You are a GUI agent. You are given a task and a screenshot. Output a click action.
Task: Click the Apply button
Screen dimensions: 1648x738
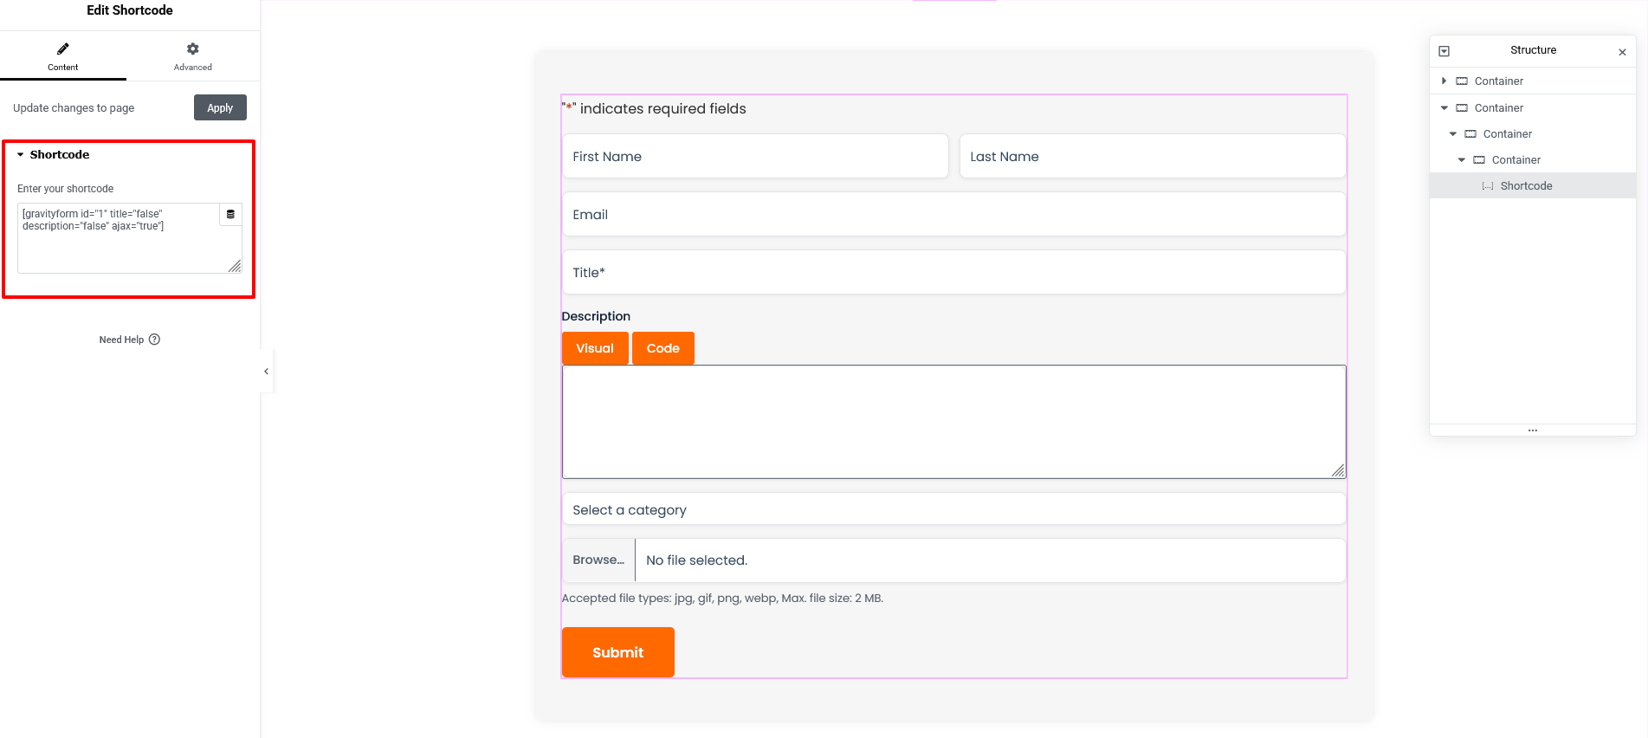coord(220,107)
